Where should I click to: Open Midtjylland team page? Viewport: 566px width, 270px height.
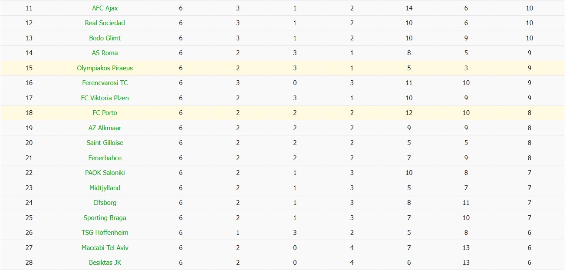click(x=105, y=188)
